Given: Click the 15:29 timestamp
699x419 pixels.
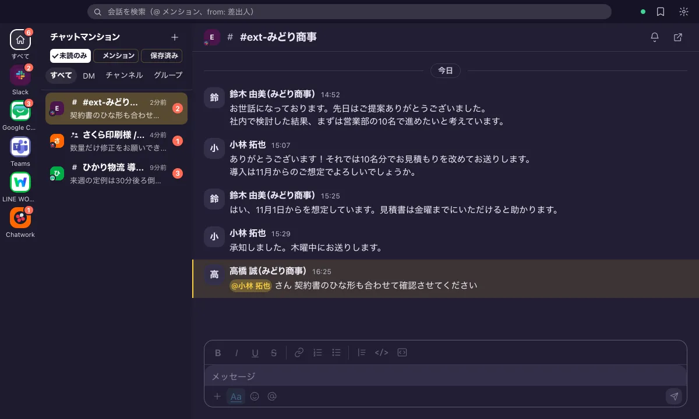Looking at the screenshot, I should (x=281, y=233).
